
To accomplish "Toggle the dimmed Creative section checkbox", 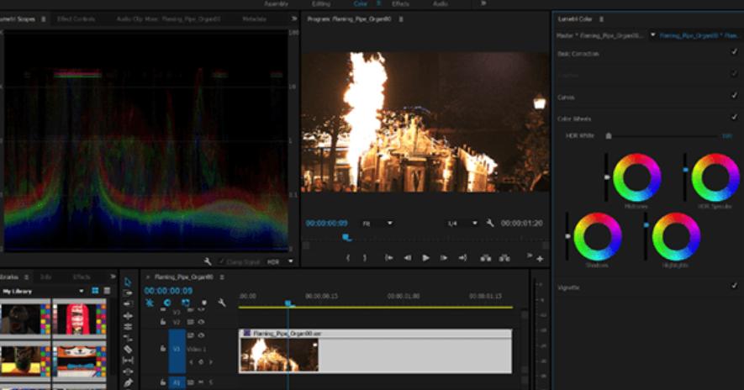I will pyautogui.click(x=734, y=73).
